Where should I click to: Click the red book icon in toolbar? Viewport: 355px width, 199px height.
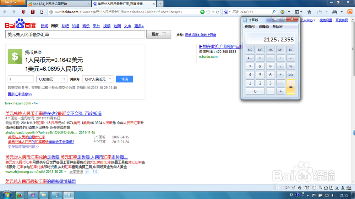click(23, 12)
